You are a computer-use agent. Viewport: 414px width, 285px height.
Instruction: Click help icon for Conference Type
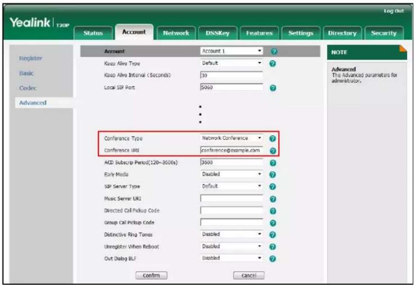pos(272,139)
